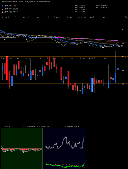Click the MACD: panel label
128x169 pixels.
coord(7,126)
